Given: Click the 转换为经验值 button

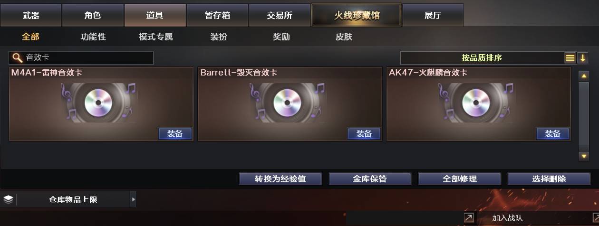Looking at the screenshot, I should click(x=280, y=179).
